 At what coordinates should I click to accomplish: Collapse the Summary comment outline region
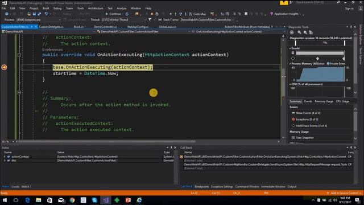coord(19,92)
